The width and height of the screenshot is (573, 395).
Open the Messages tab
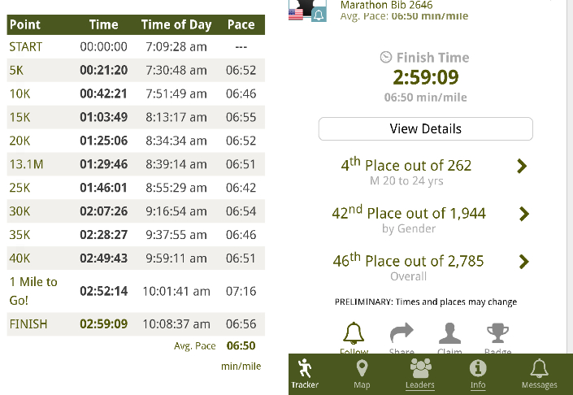pyautogui.click(x=539, y=374)
